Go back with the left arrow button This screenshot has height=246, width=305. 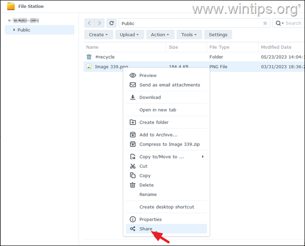click(x=89, y=23)
